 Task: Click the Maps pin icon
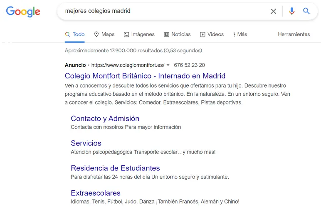click(x=96, y=34)
